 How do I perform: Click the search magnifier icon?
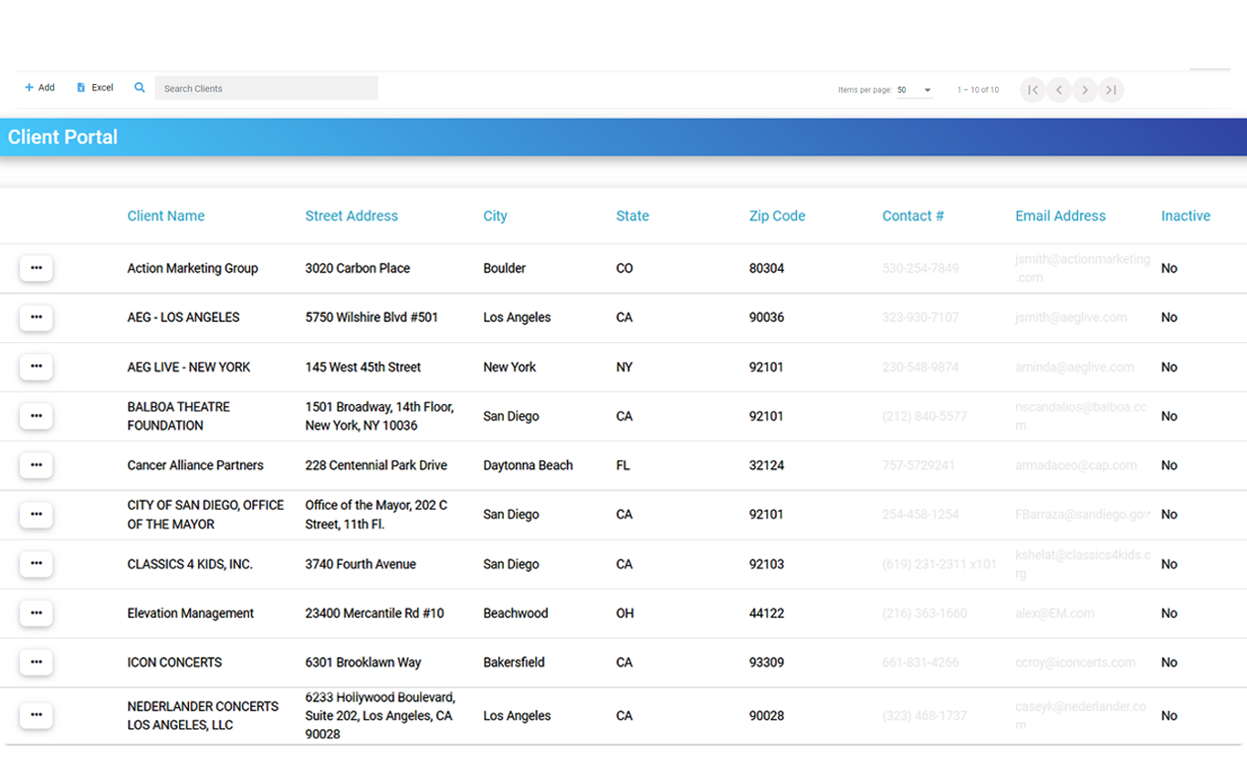(139, 88)
